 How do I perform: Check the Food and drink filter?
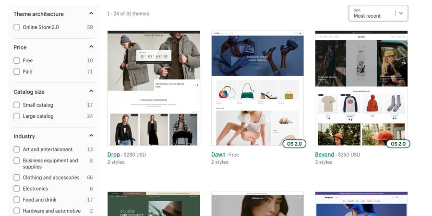click(17, 200)
